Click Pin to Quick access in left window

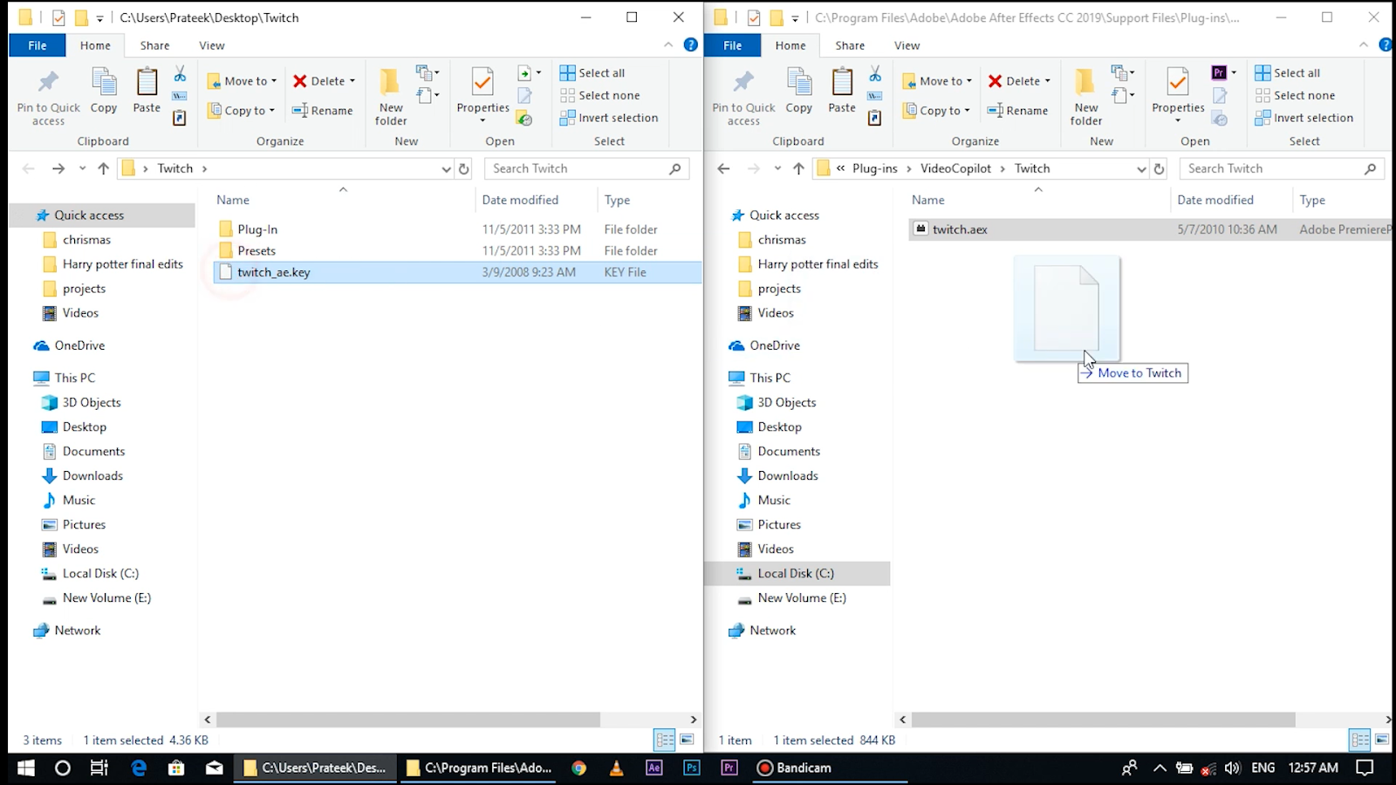coord(48,96)
